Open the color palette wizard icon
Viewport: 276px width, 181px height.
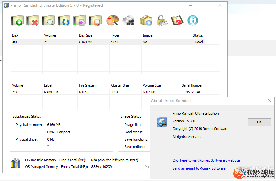[x=113, y=20]
